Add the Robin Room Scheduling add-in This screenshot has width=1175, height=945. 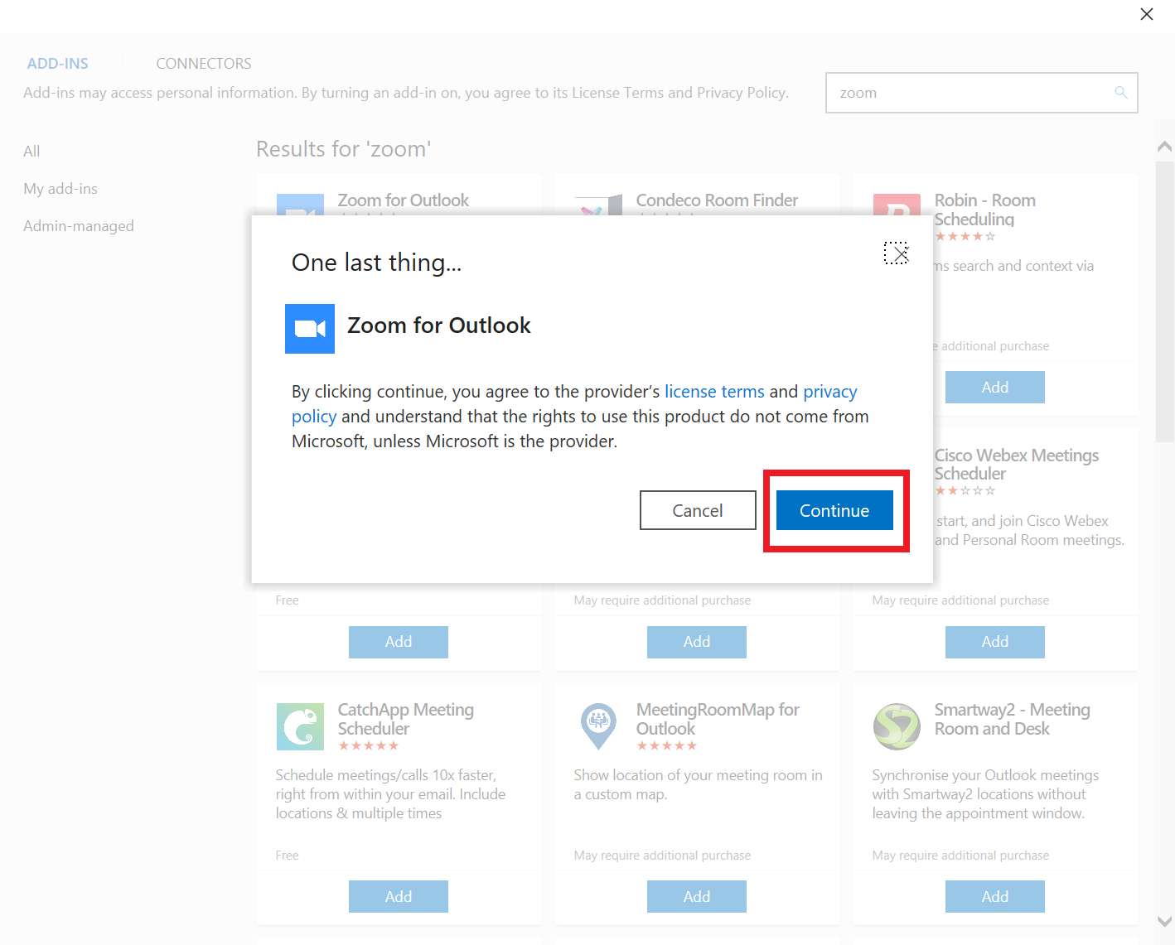(x=995, y=387)
